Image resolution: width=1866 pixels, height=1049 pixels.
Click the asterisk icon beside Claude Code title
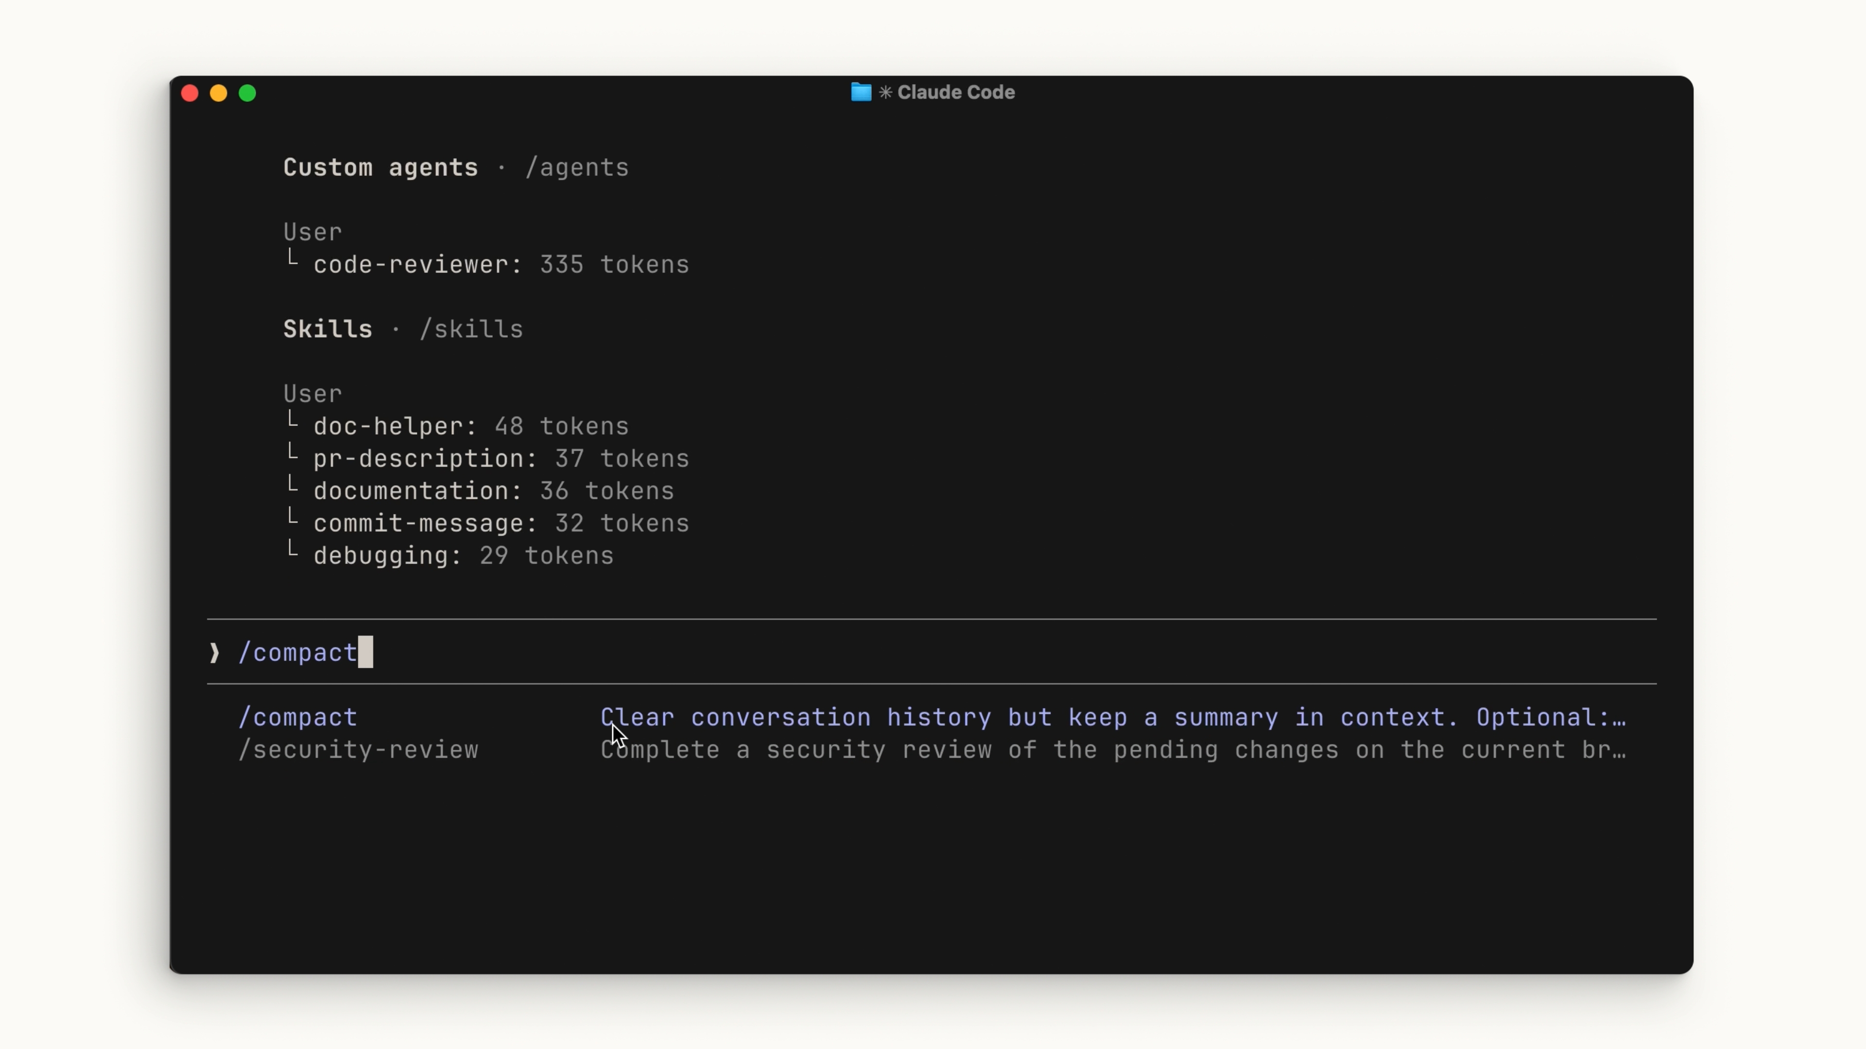point(885,93)
